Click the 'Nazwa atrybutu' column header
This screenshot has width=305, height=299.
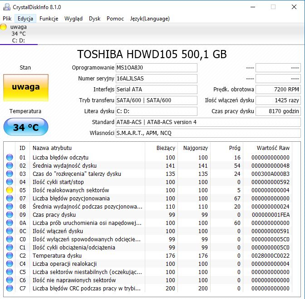pyautogui.click(x=87, y=148)
